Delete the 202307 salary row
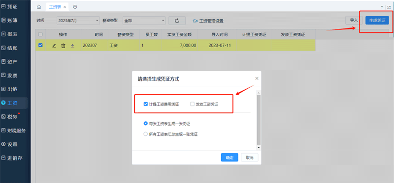 pos(64,46)
